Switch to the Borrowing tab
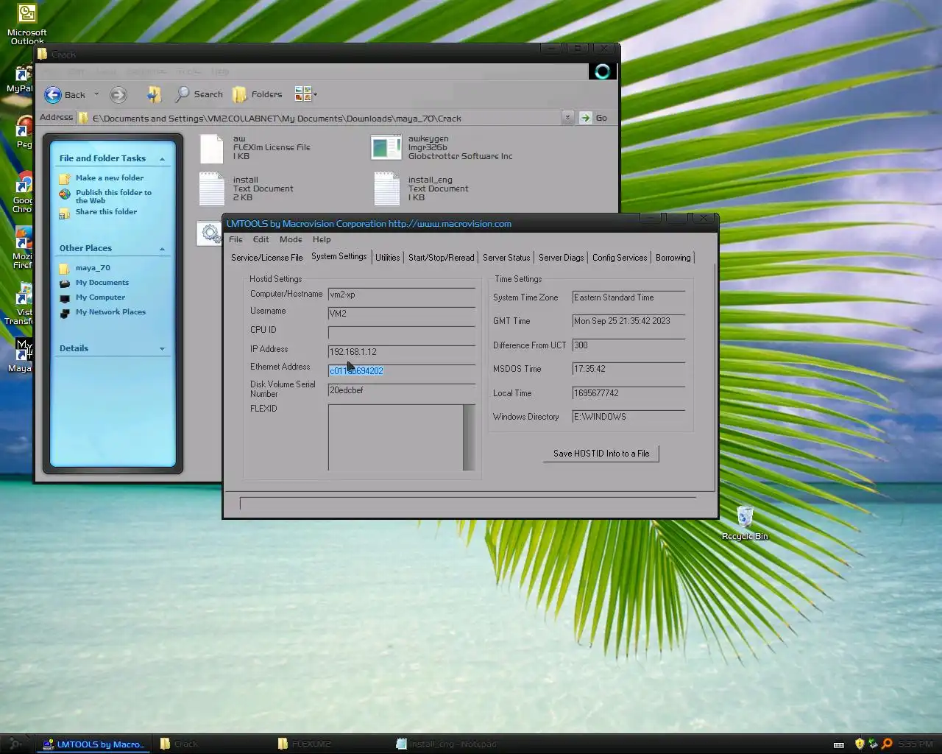 [x=673, y=258]
